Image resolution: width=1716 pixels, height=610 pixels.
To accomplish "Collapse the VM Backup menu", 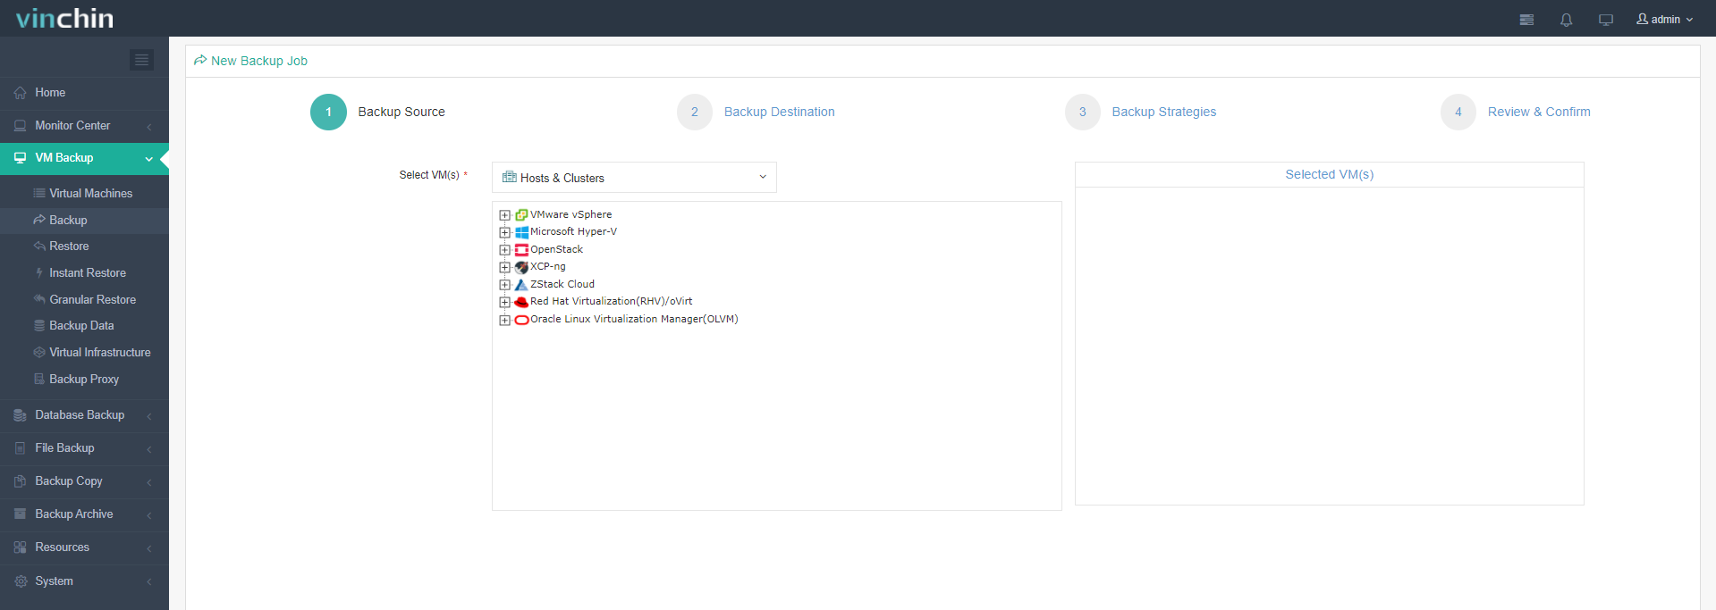I will 84,158.
